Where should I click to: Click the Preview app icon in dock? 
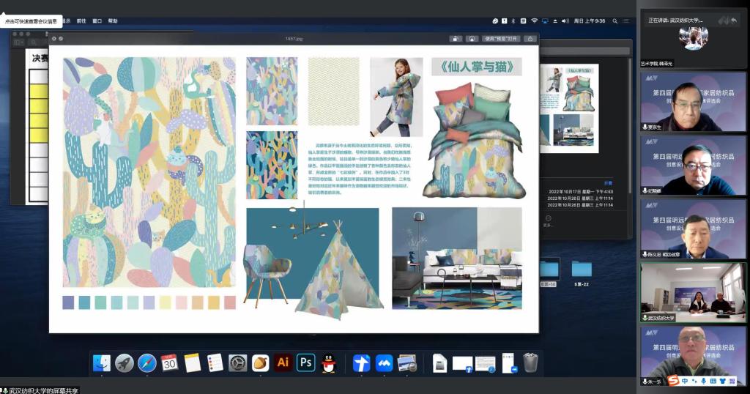pyautogui.click(x=407, y=363)
